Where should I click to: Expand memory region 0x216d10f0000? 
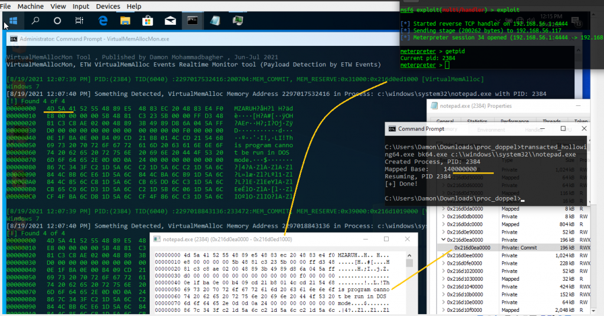coord(443,310)
